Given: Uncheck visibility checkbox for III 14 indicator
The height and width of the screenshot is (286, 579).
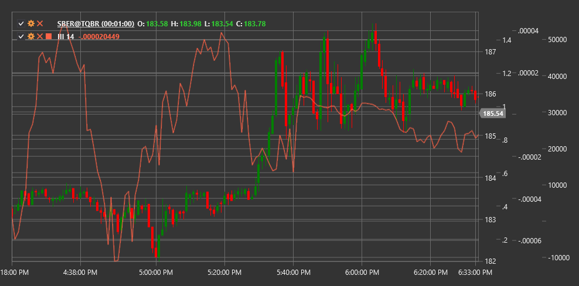Looking at the screenshot, I should tap(22, 36).
